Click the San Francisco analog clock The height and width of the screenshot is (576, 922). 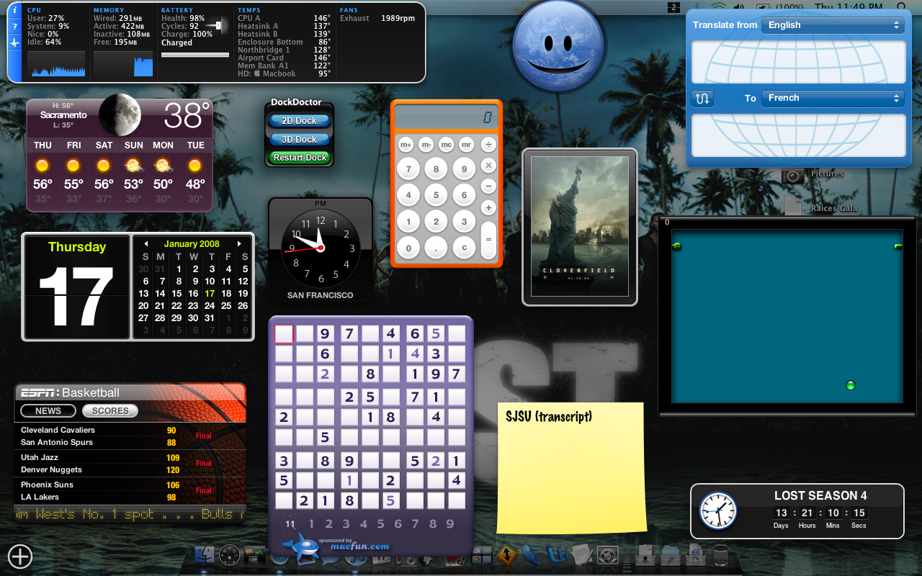click(321, 248)
